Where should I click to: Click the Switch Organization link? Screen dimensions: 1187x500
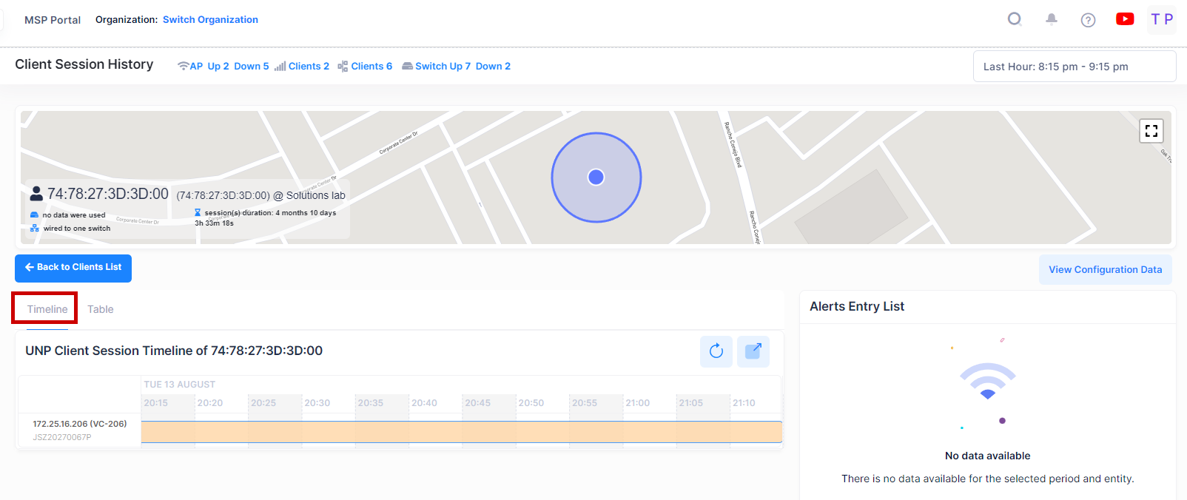(210, 20)
